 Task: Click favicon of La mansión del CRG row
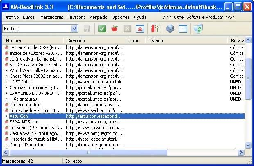tap(7, 47)
